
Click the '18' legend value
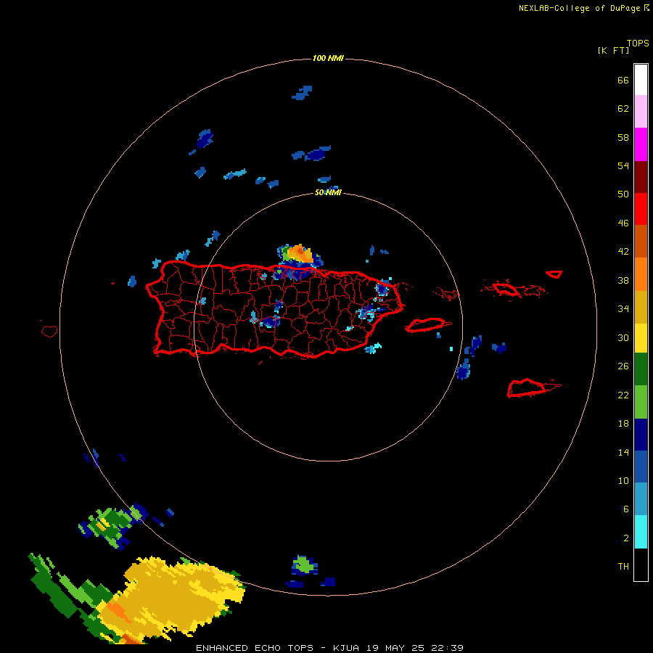(x=623, y=424)
